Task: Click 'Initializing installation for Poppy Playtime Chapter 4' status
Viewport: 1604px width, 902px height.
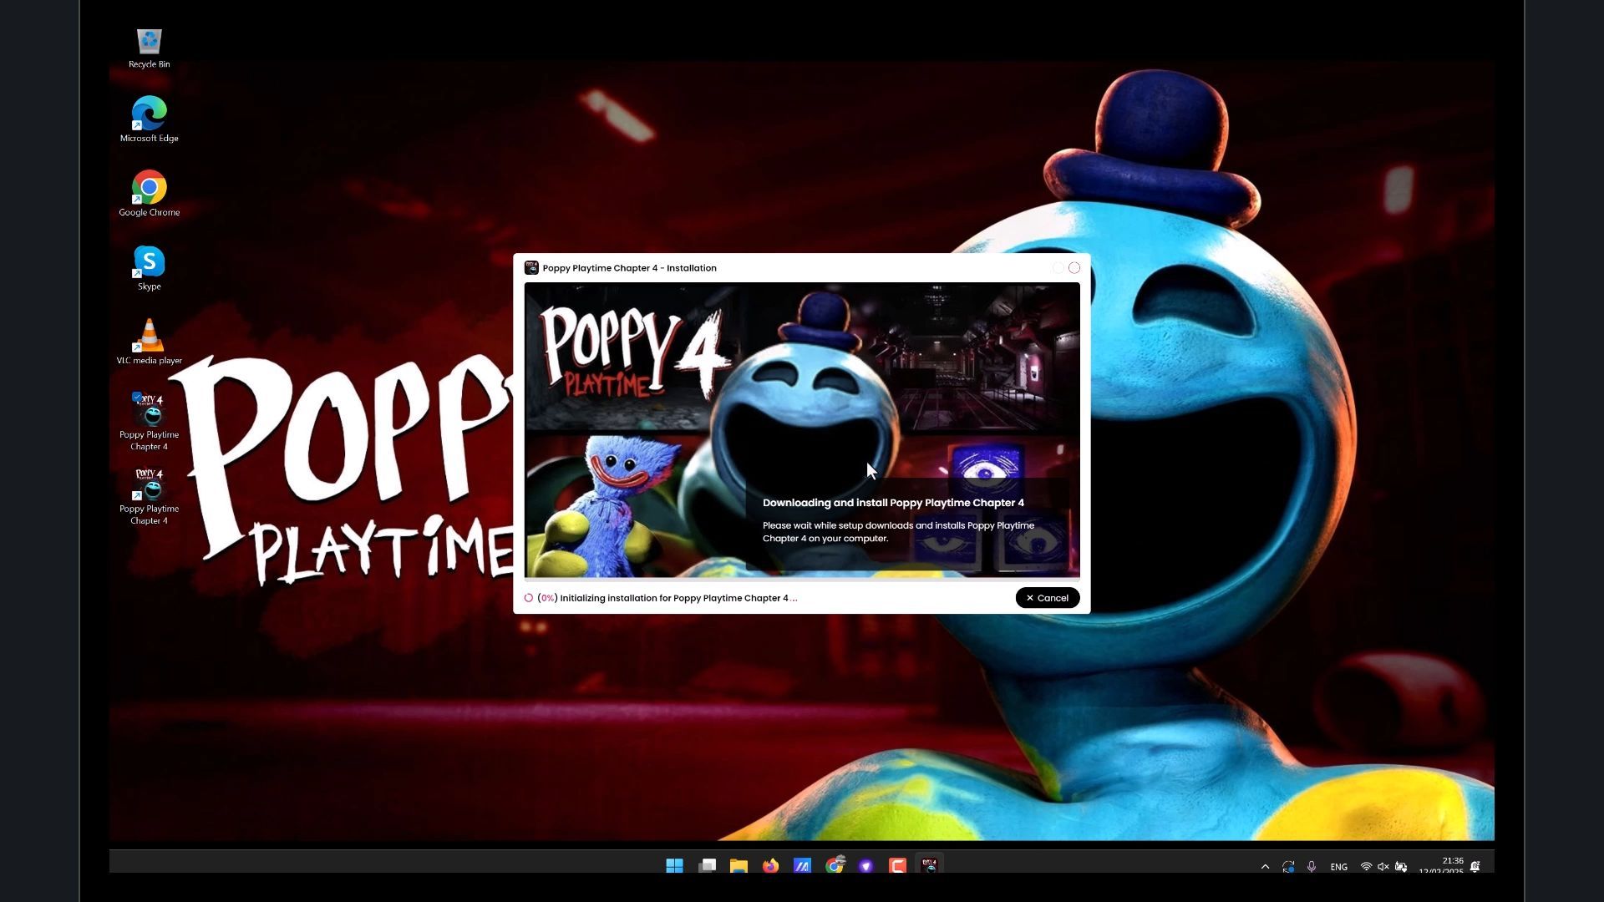Action: (673, 598)
